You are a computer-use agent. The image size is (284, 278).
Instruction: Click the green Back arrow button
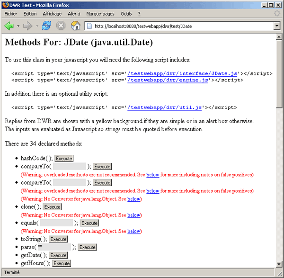(9, 25)
